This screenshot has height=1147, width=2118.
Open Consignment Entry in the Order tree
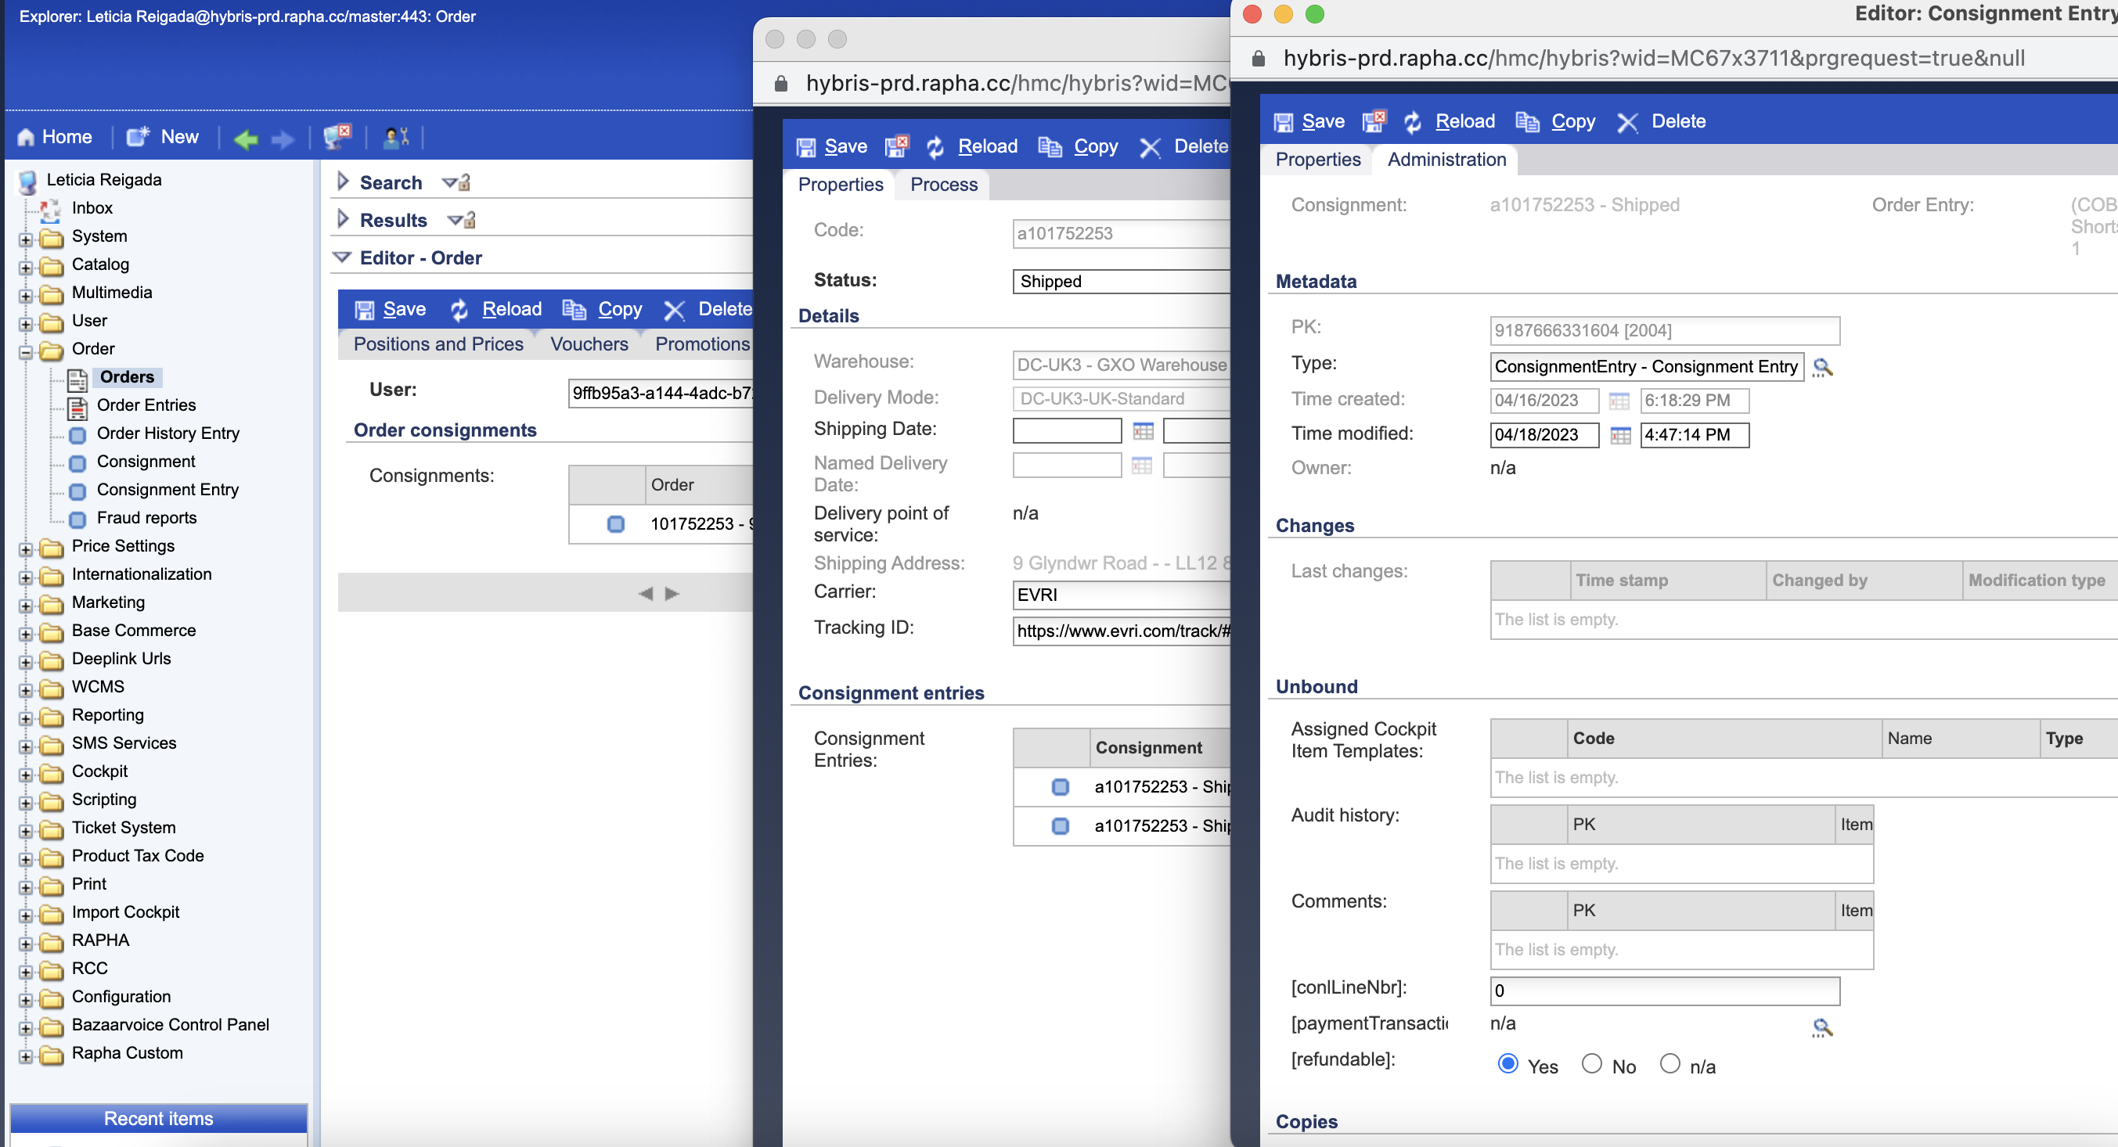point(167,490)
